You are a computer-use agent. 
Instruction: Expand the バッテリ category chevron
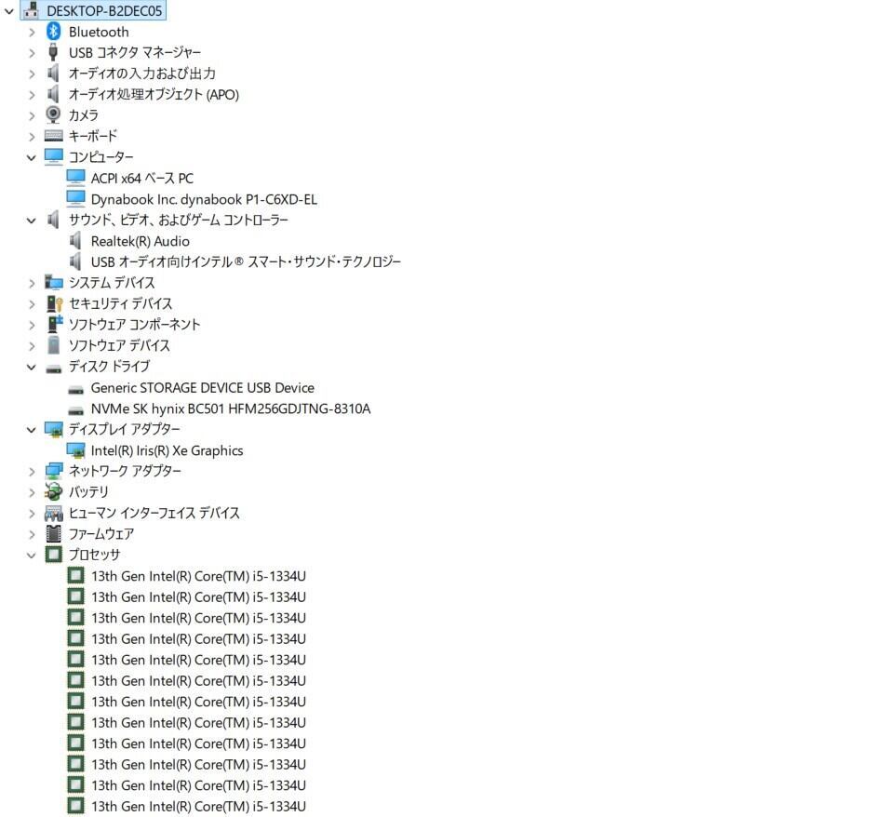point(32,492)
